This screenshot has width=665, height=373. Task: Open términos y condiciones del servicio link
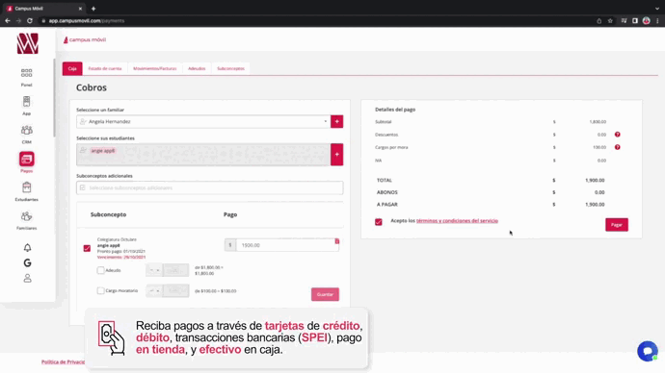point(457,221)
